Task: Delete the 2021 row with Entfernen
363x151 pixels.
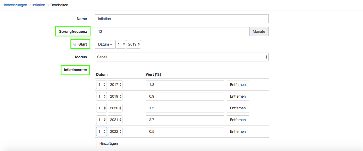Action: coord(238,120)
